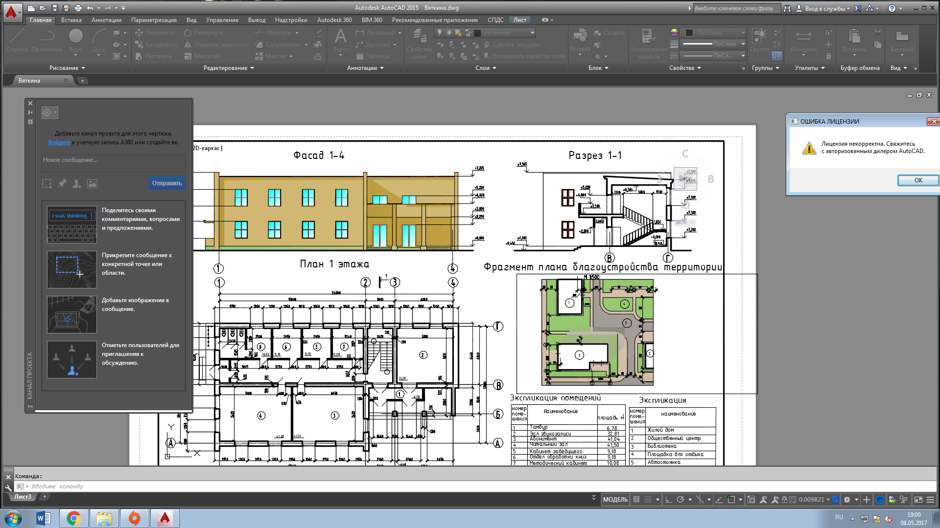Expand the Редактирование panel dropdown
The image size is (940, 528).
tap(229, 68)
